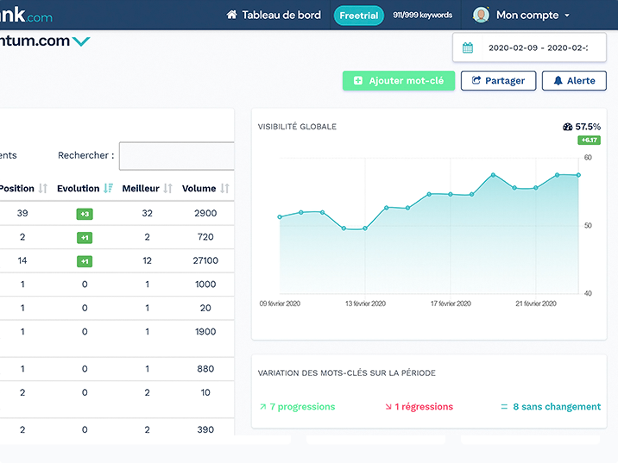Expand the domain selector chevron
Screen dimensions: 618x463
pyautogui.click(x=81, y=41)
